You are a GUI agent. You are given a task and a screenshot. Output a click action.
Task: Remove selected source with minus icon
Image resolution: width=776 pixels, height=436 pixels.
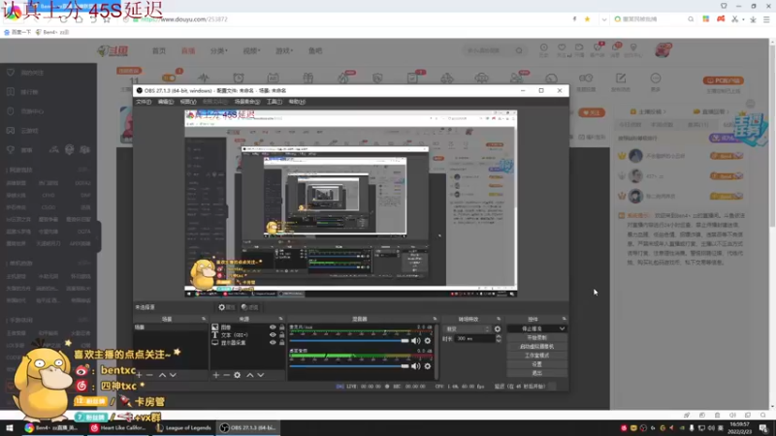click(226, 375)
